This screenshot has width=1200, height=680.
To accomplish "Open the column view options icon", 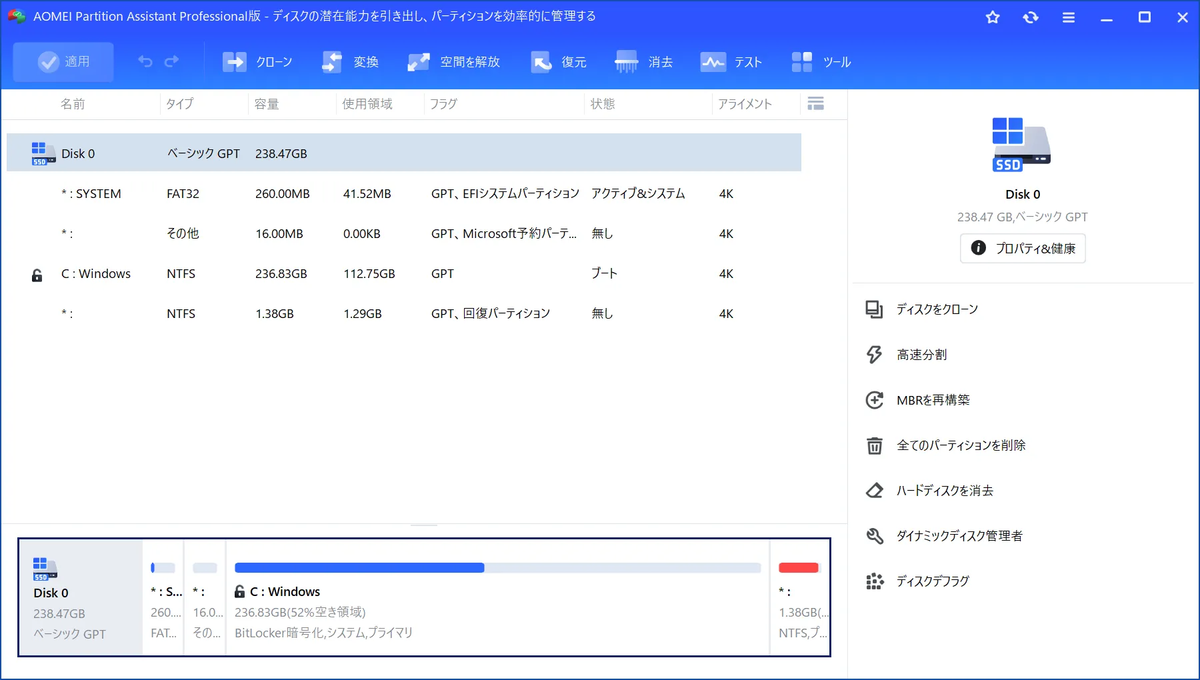I will coord(815,103).
